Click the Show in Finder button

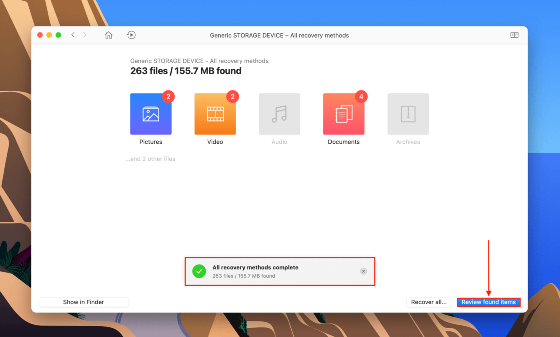pyautogui.click(x=84, y=302)
